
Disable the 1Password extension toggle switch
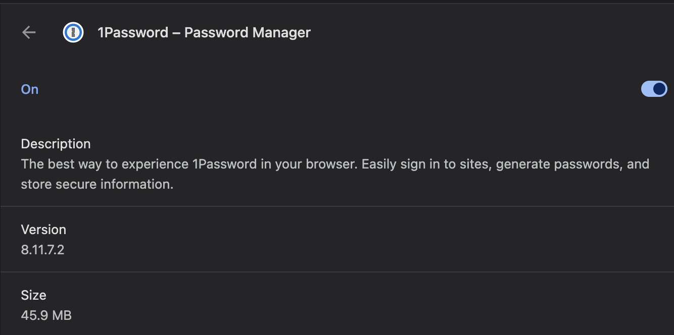point(654,89)
